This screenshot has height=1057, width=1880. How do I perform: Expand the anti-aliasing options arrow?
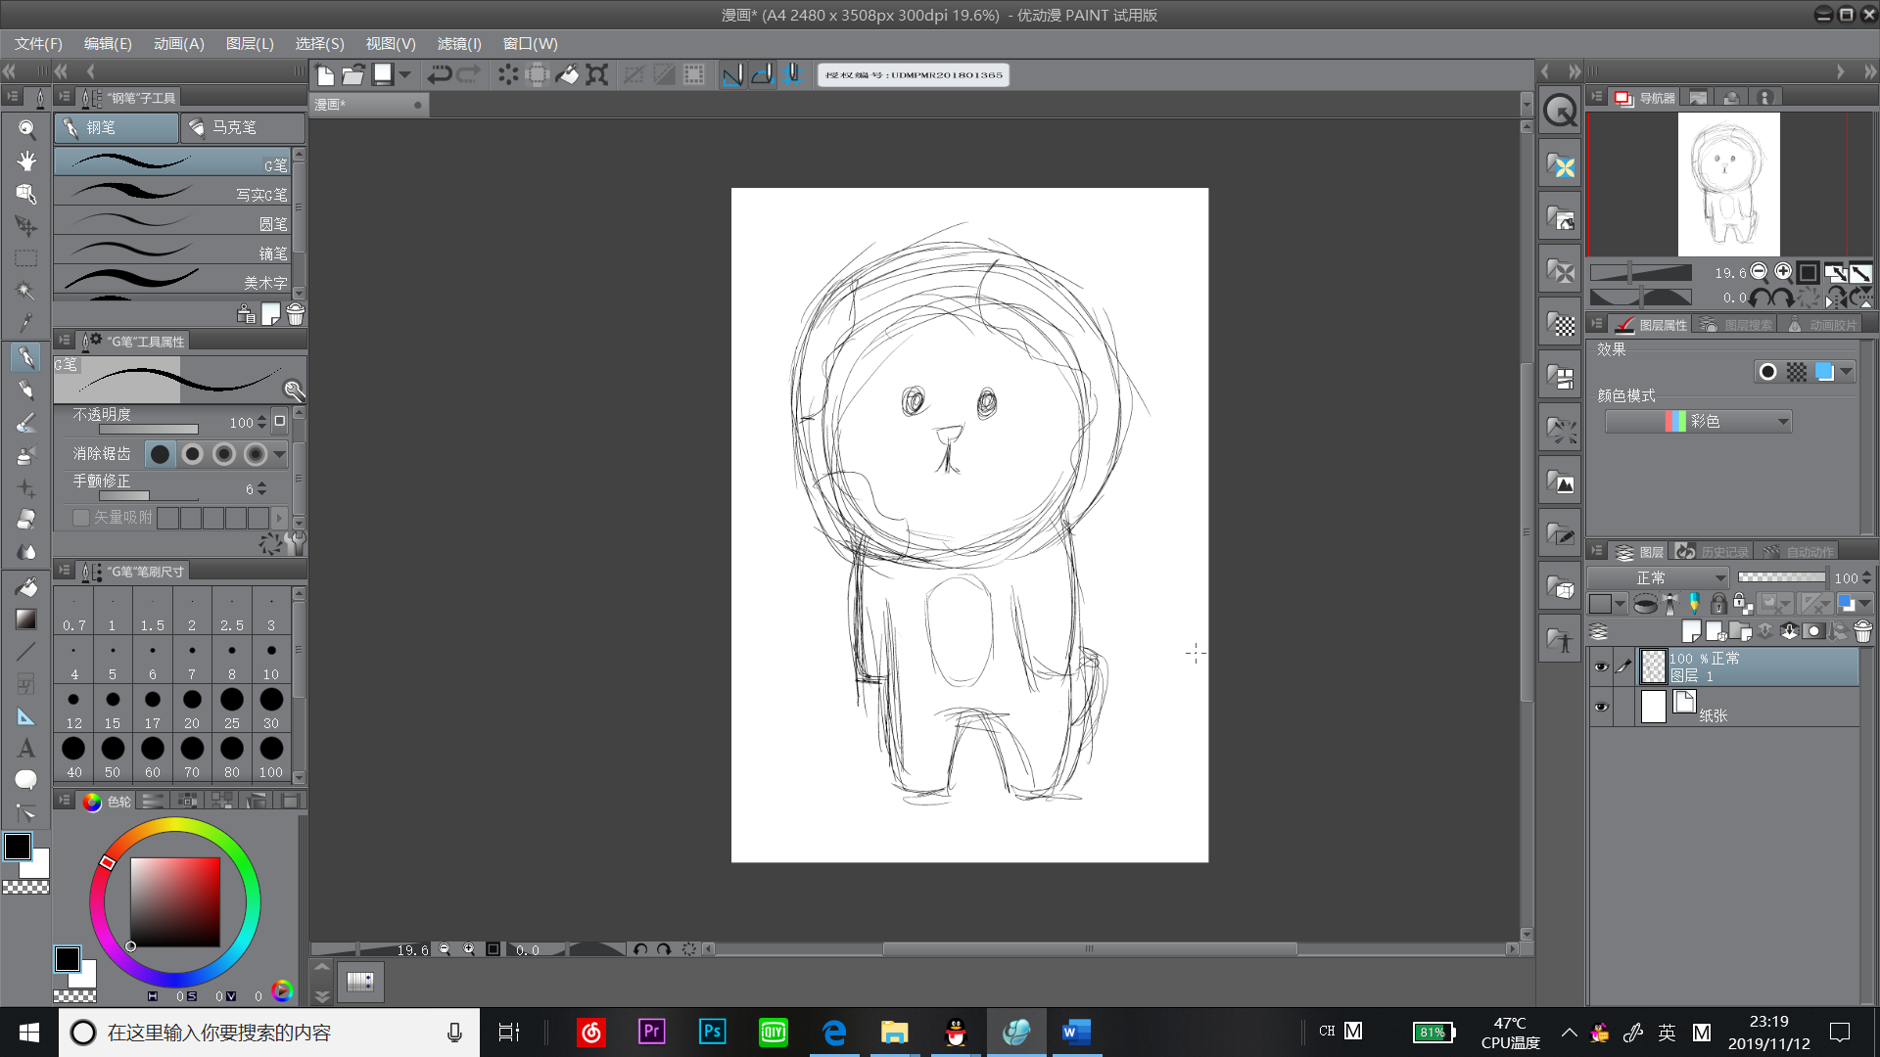tap(280, 454)
